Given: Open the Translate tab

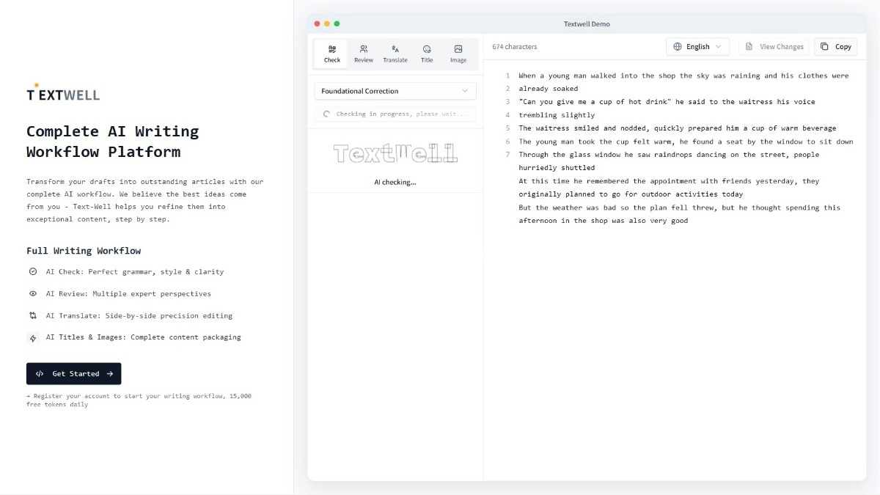Looking at the screenshot, I should (395, 54).
